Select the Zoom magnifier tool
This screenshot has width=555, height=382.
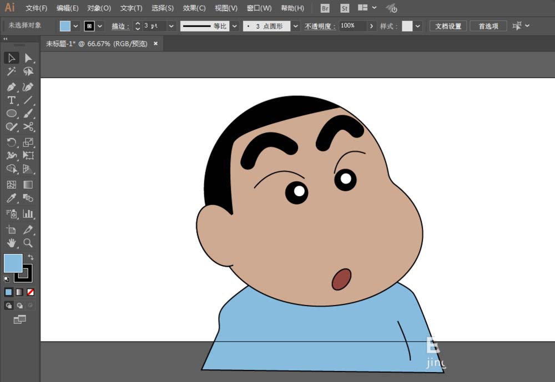[28, 243]
